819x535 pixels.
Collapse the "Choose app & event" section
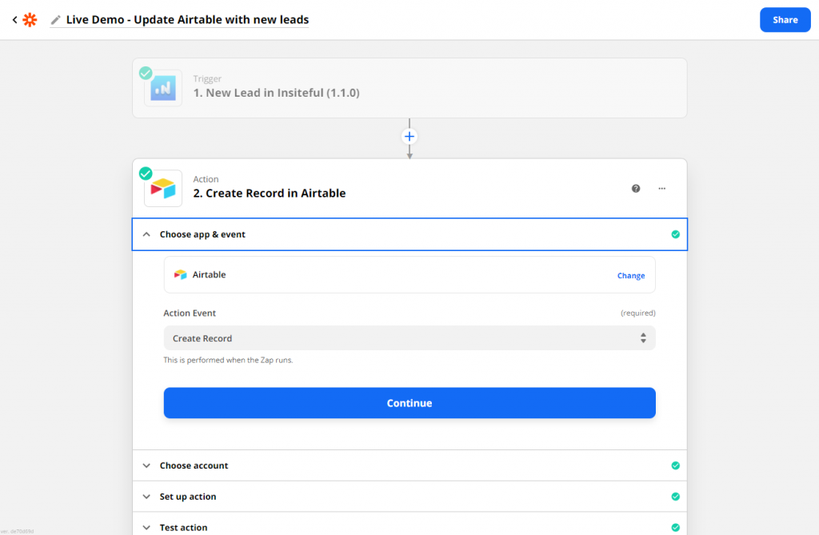pos(409,234)
